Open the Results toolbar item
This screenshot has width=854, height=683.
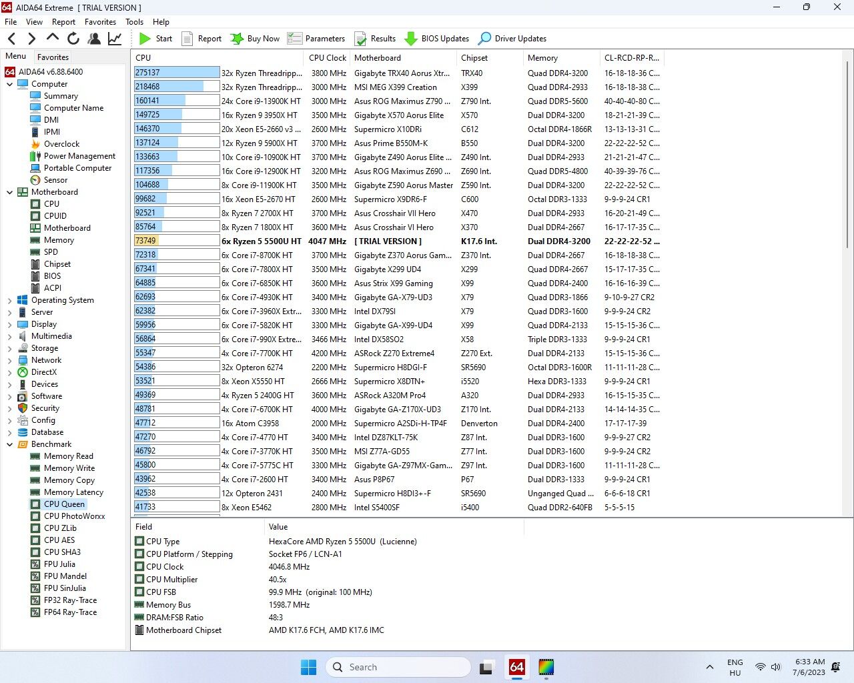[374, 39]
